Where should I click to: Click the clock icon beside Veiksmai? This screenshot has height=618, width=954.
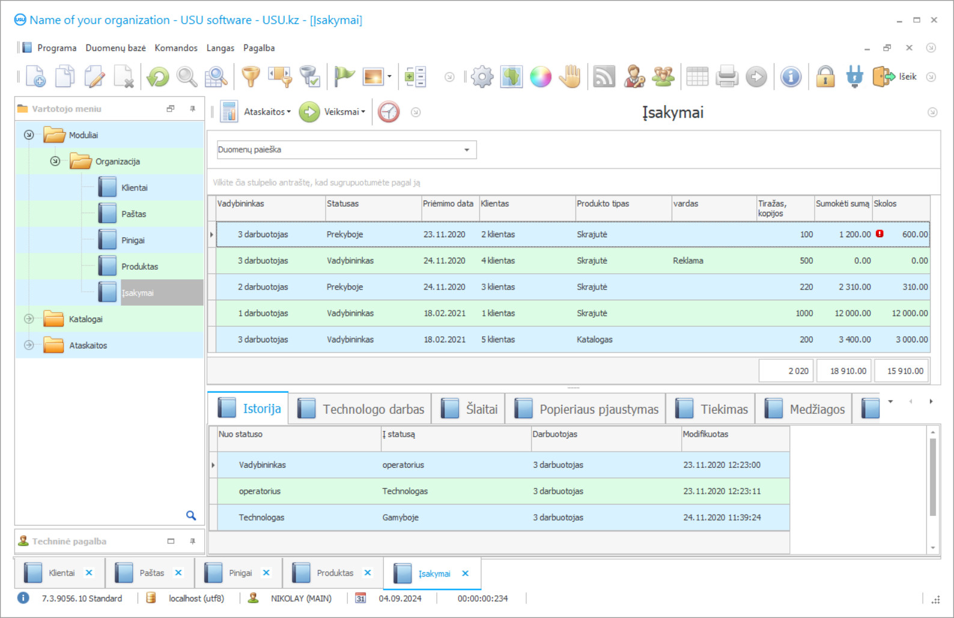(x=389, y=112)
